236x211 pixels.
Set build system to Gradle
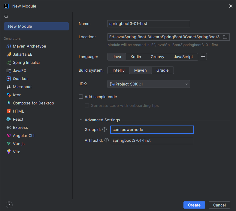click(162, 70)
